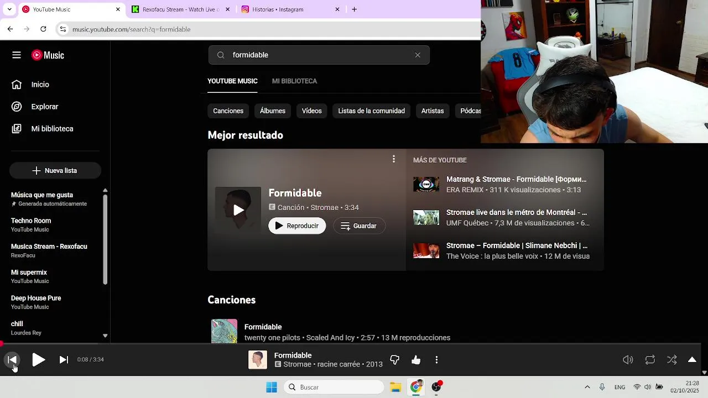The width and height of the screenshot is (708, 398).
Task: Click the YouTube Music logo
Action: (x=48, y=55)
